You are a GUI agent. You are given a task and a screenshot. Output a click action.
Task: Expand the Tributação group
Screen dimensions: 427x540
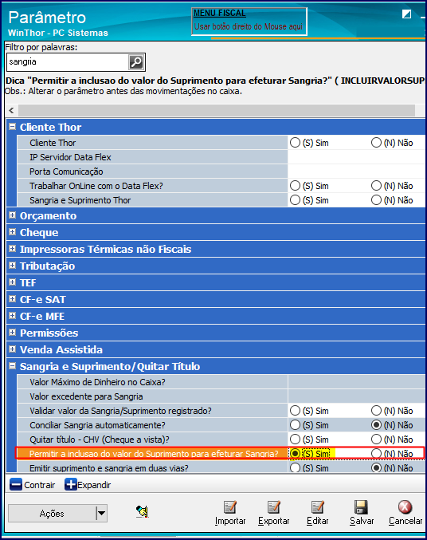(x=13, y=265)
